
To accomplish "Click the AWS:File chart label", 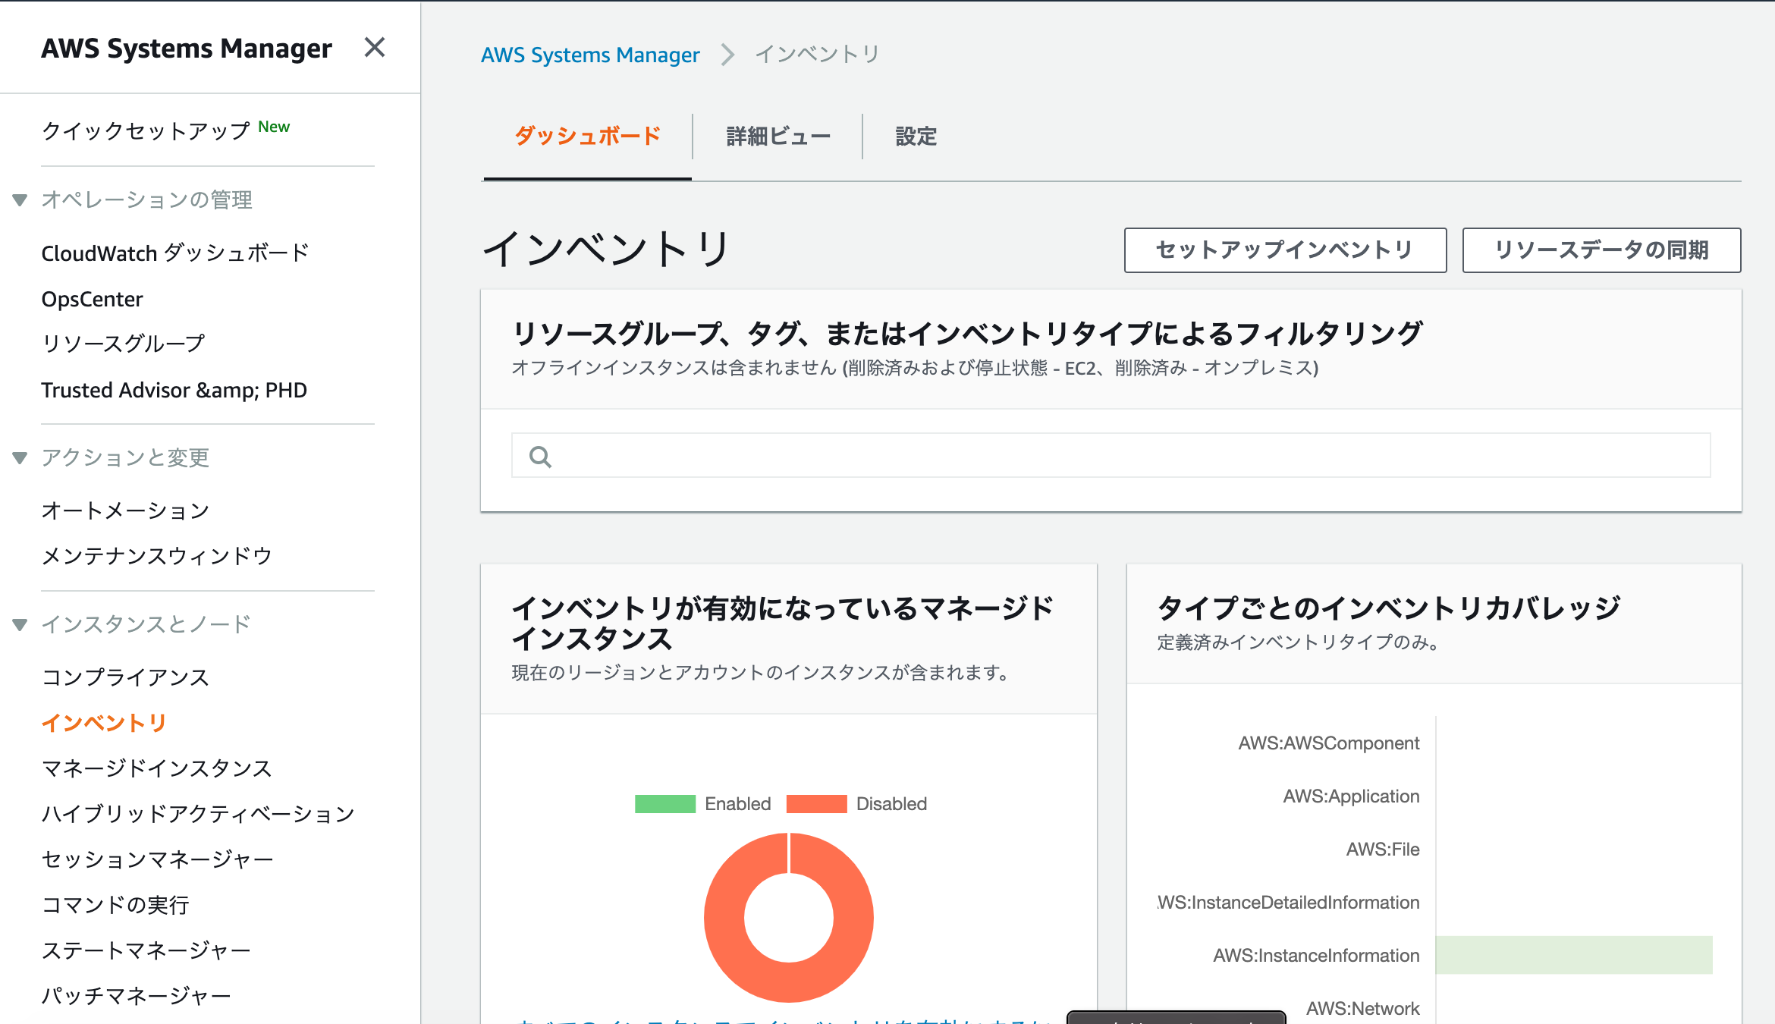I will pyautogui.click(x=1383, y=850).
